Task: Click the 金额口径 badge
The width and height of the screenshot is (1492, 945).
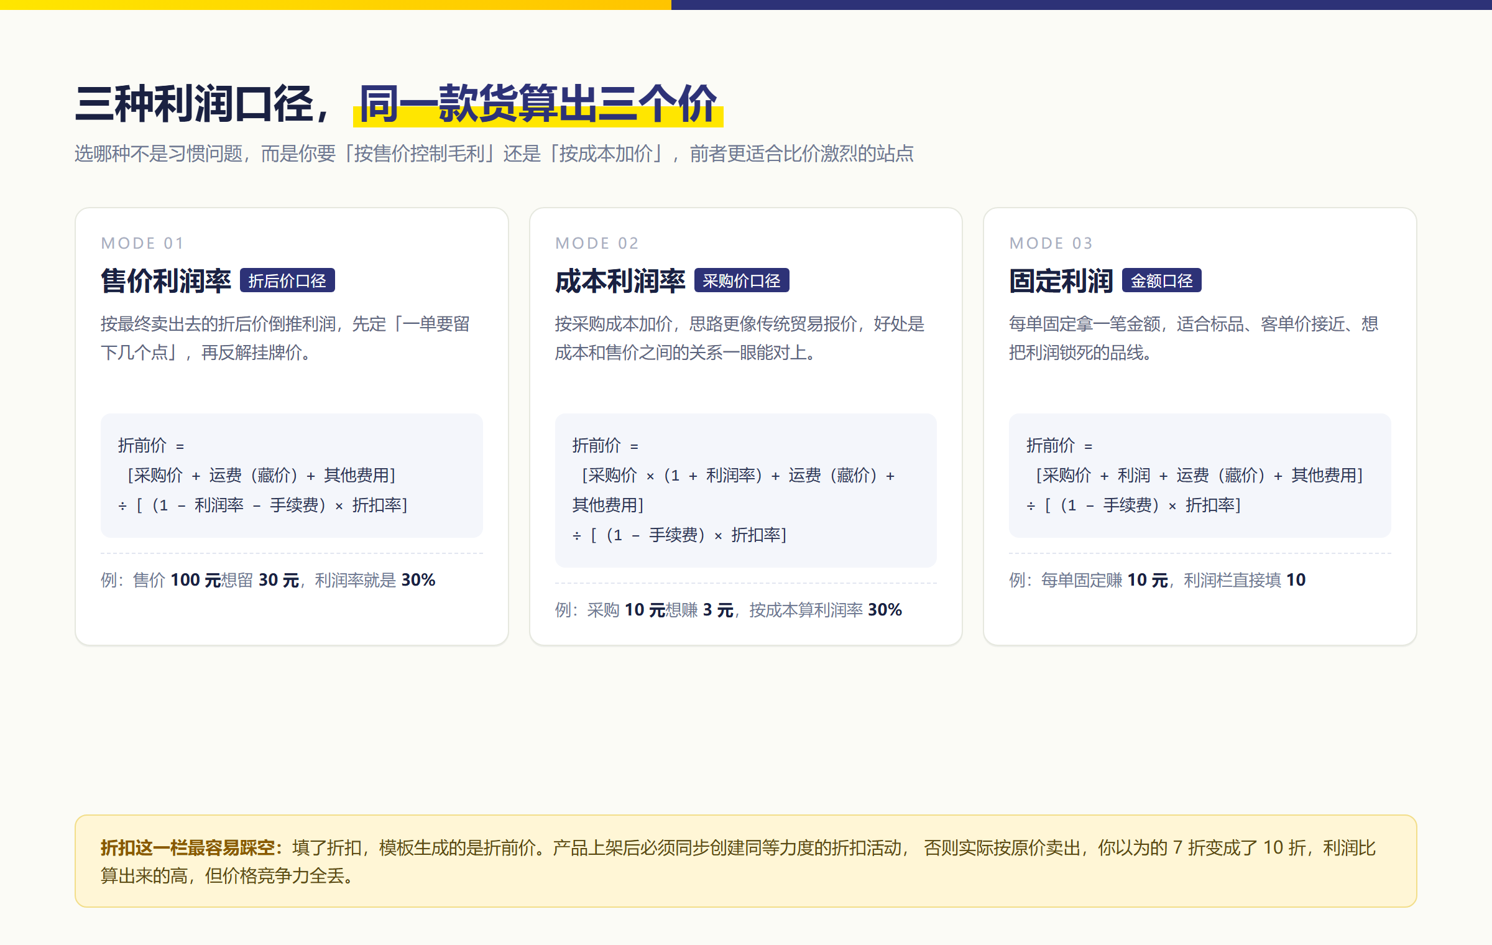Action: (x=1161, y=281)
